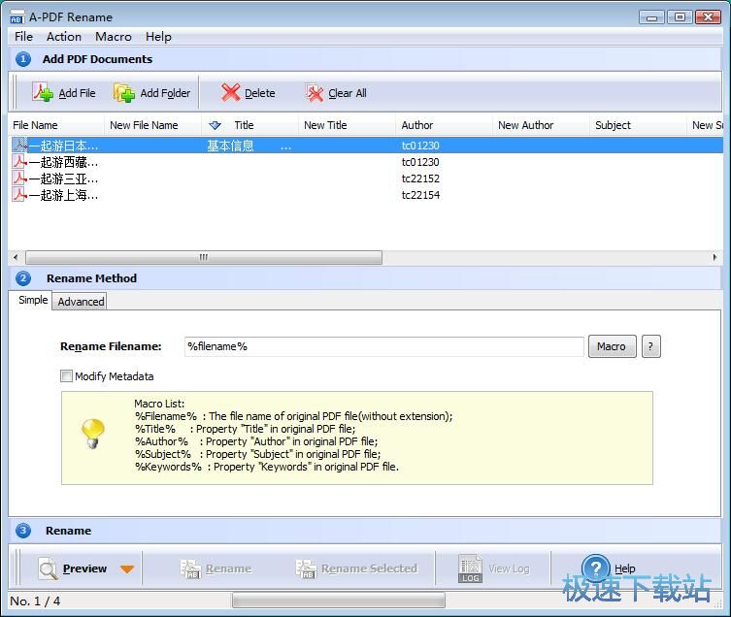Click the question mark button beside Macro

pyautogui.click(x=651, y=346)
